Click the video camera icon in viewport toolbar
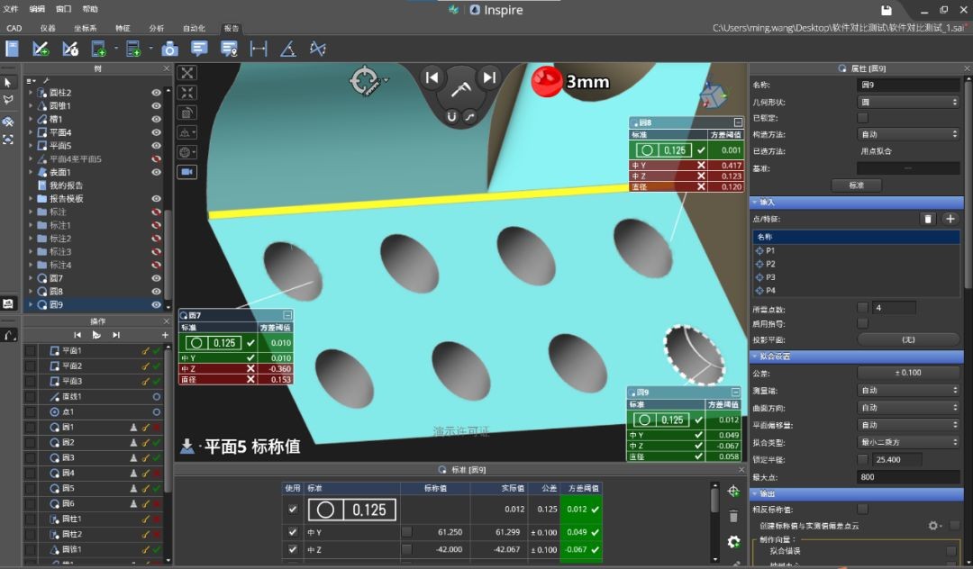Image resolution: width=973 pixels, height=569 pixels. point(186,172)
